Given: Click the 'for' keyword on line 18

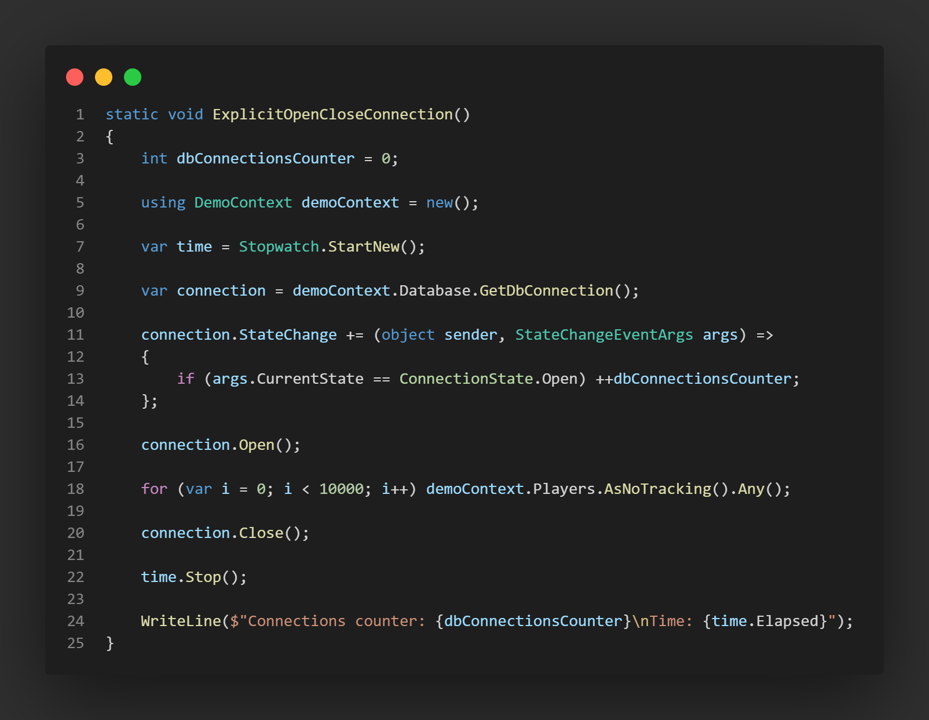Looking at the screenshot, I should point(154,489).
